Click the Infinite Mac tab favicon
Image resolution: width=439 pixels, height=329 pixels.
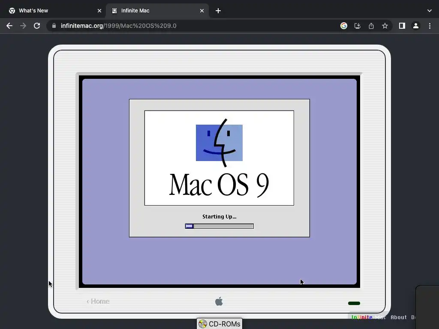coord(114,11)
